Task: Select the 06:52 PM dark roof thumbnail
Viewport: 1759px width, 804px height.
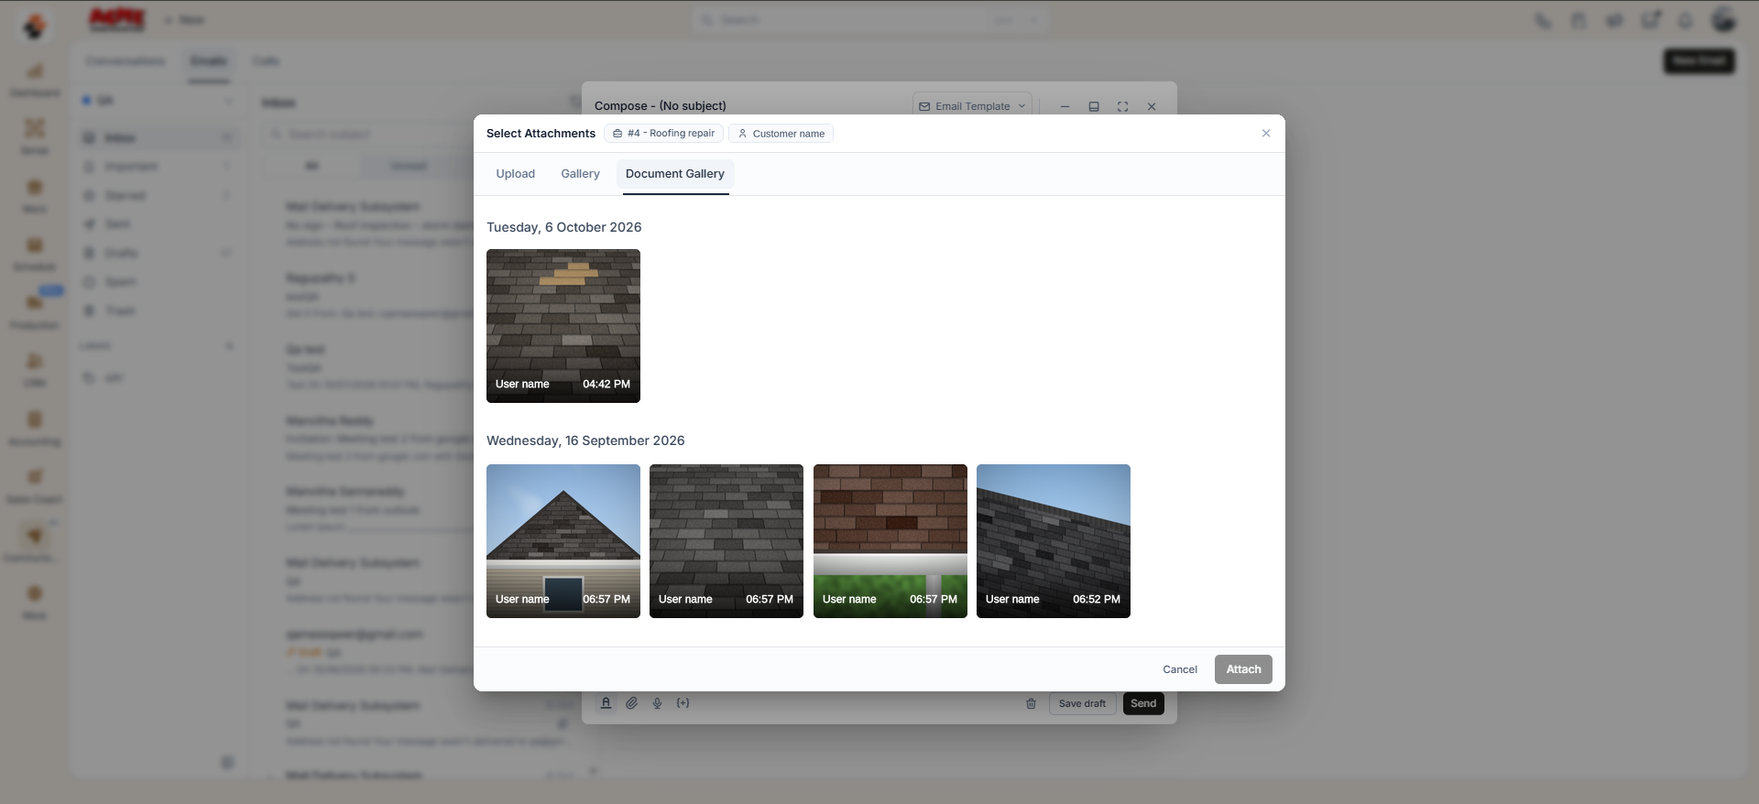Action: [x=1054, y=541]
